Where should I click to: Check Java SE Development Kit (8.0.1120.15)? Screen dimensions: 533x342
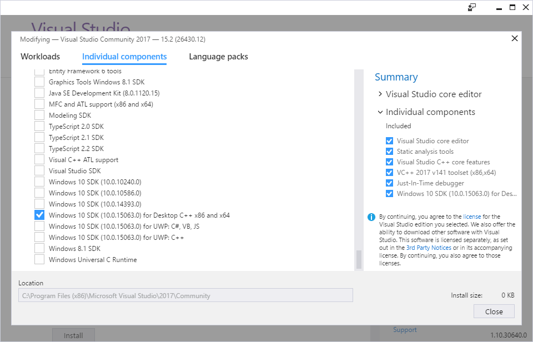pos(39,93)
